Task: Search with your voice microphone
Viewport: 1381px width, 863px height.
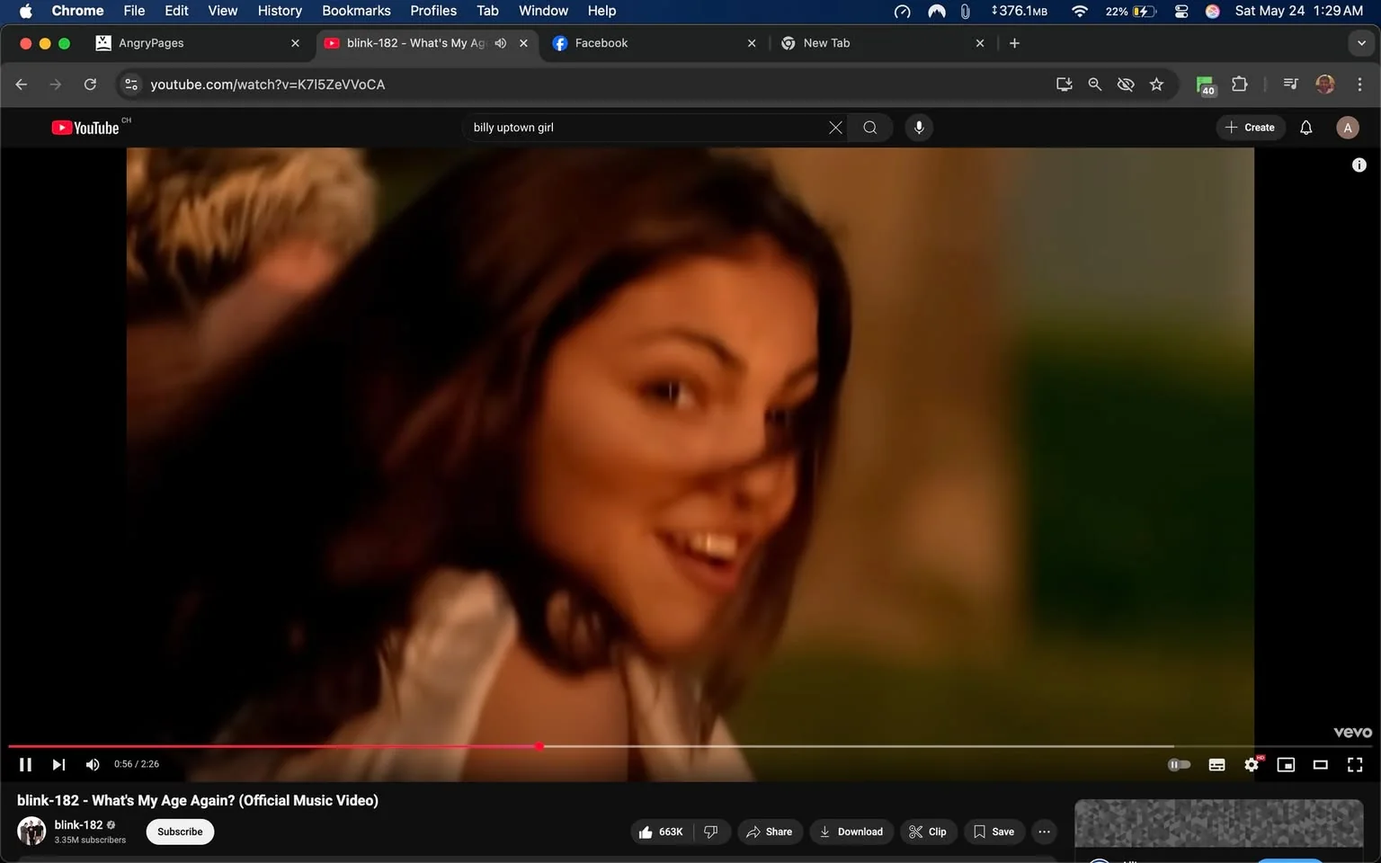Action: pyautogui.click(x=919, y=128)
